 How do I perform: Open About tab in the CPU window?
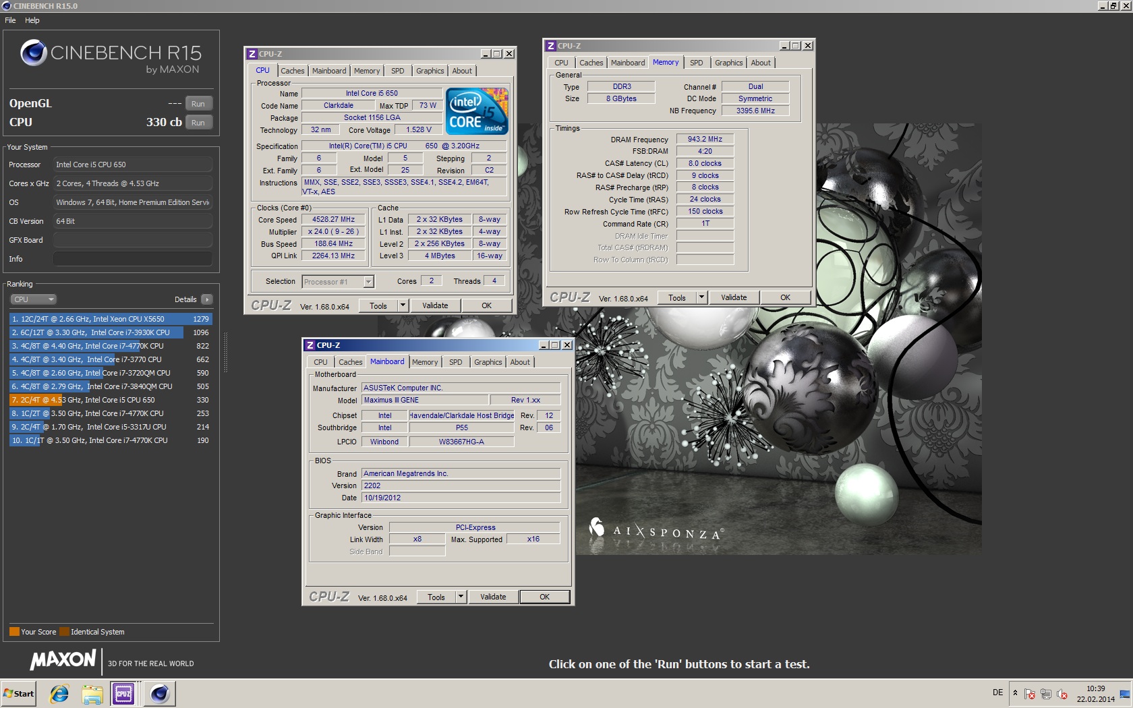tap(462, 71)
